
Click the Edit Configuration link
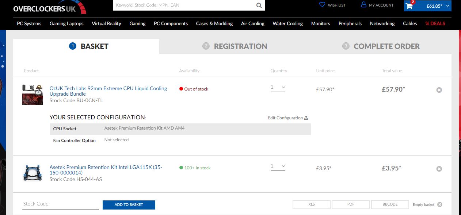[x=285, y=118]
